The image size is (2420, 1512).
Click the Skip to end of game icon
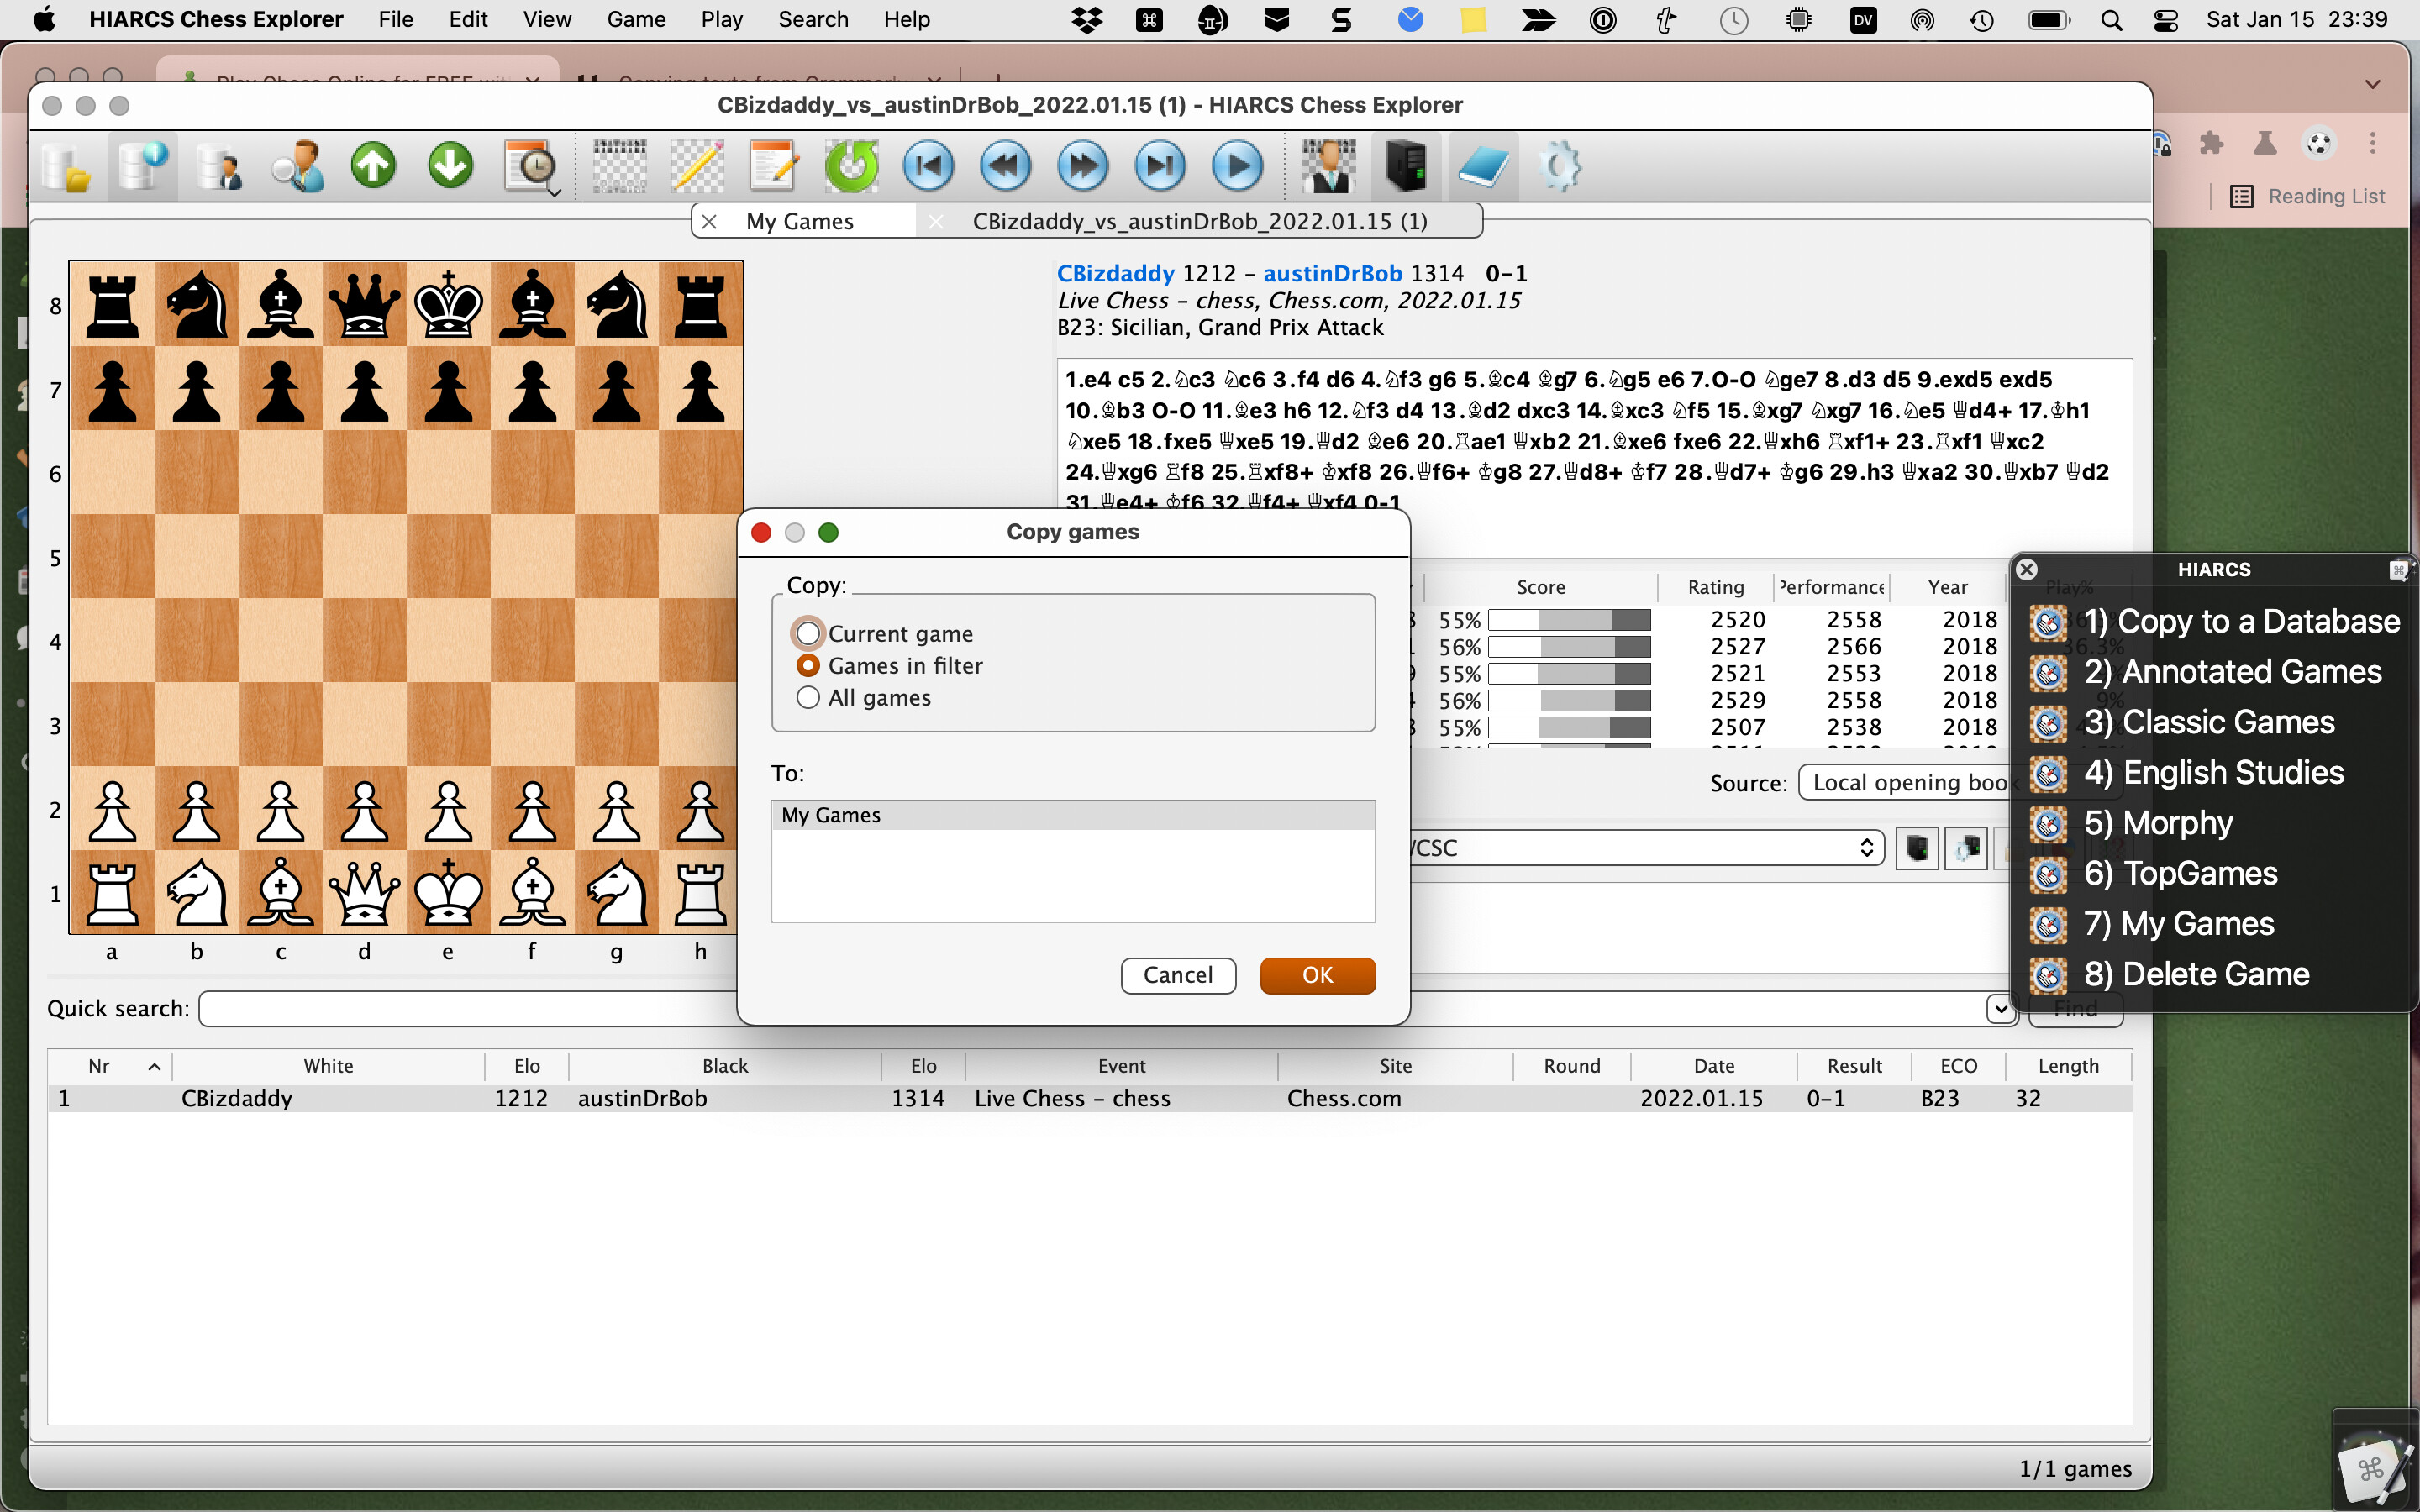tap(1160, 165)
